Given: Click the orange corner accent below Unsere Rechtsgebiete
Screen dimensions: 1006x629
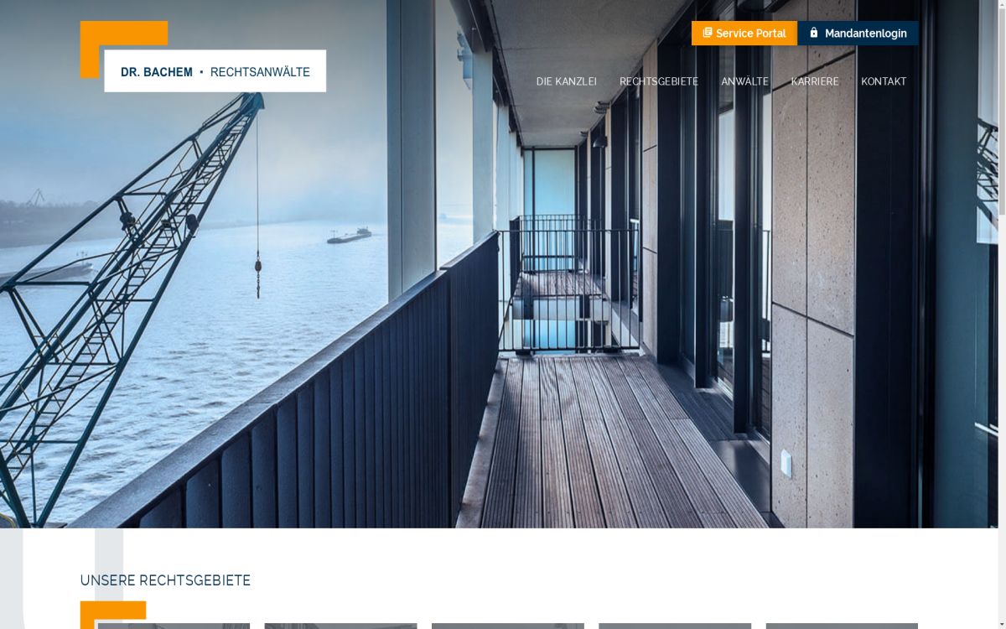Looking at the screenshot, I should 113,613.
